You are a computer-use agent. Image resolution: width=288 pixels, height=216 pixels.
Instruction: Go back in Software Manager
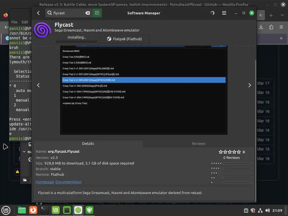tap(38, 13)
